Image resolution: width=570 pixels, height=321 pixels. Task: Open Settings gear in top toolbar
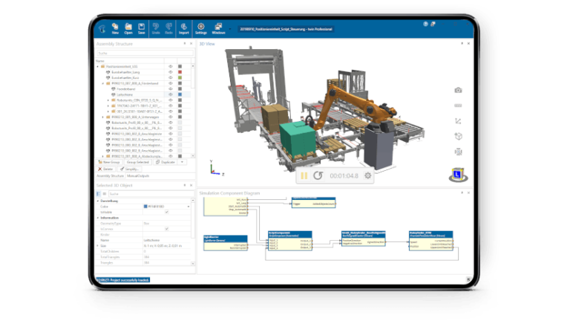click(200, 28)
